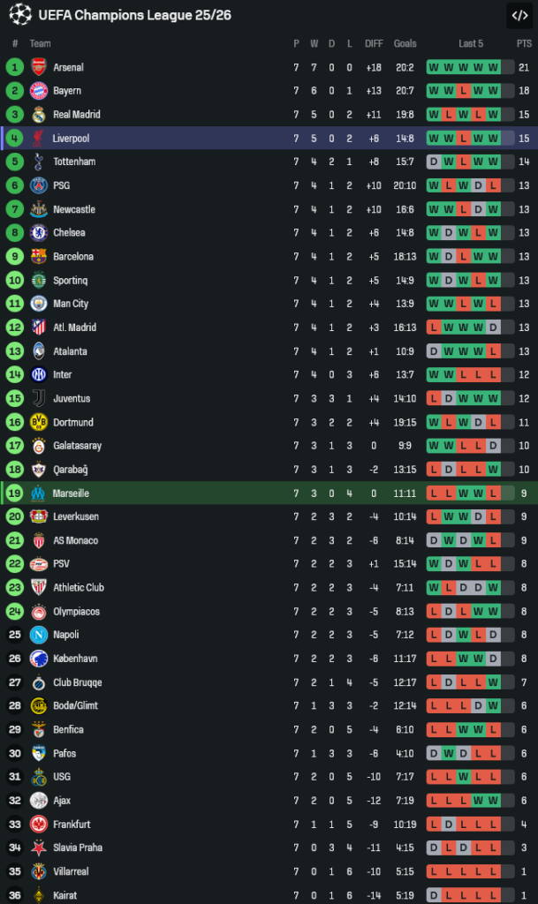Screen dimensions: 538x904
Task: Click the Juventus club crest
Action: tap(38, 399)
